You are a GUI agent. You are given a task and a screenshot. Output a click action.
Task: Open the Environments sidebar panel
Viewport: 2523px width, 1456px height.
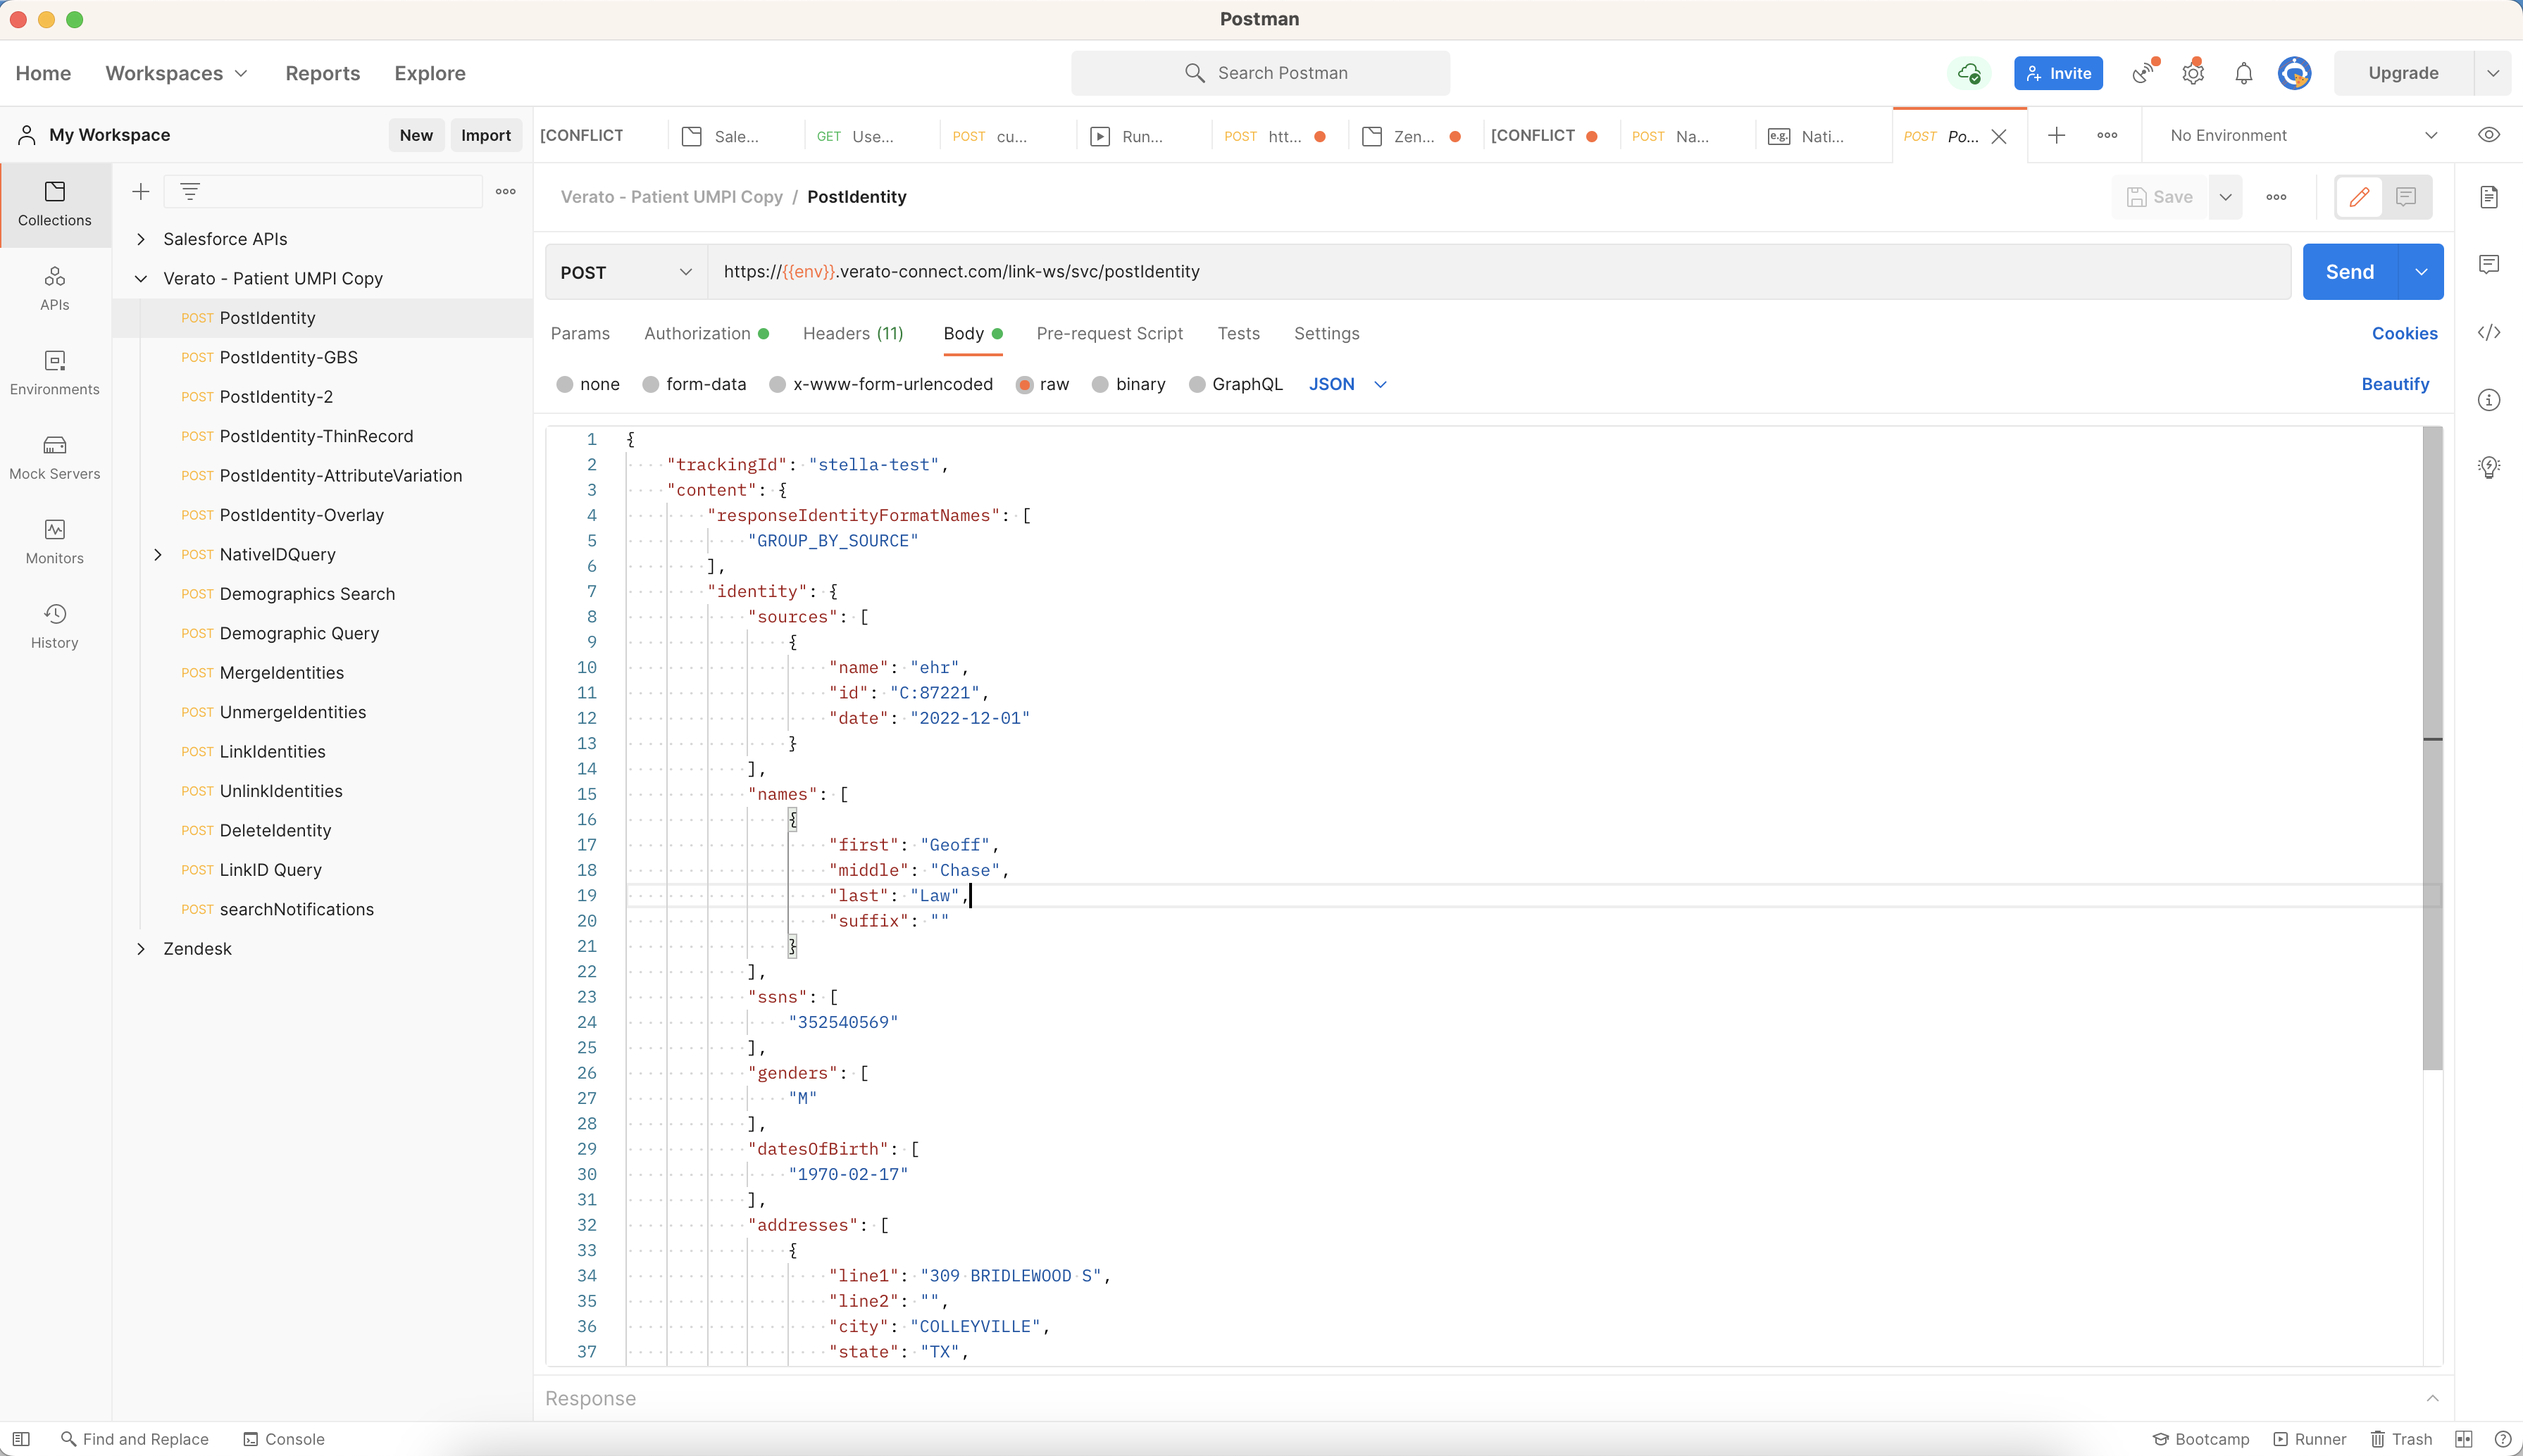[54, 372]
